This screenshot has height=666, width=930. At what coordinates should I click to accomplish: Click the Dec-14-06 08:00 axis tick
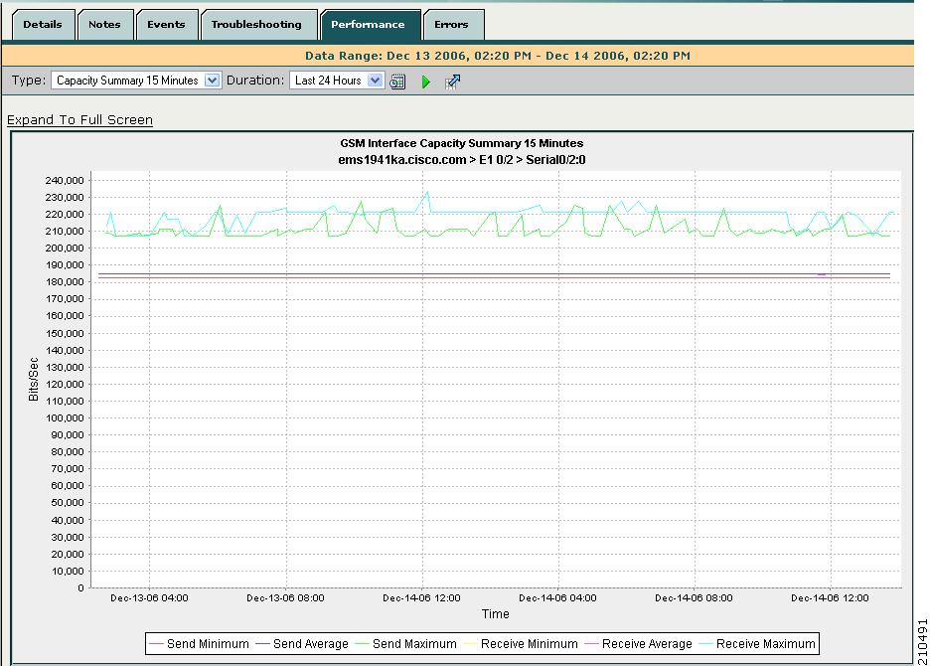coord(694,597)
